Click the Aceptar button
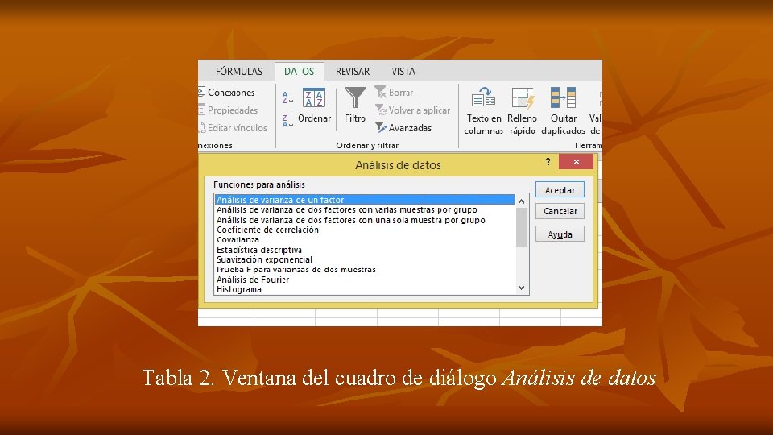This screenshot has width=773, height=435. [560, 189]
